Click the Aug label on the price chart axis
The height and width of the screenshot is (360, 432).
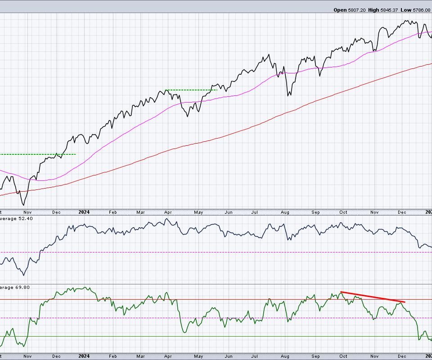coord(285,211)
